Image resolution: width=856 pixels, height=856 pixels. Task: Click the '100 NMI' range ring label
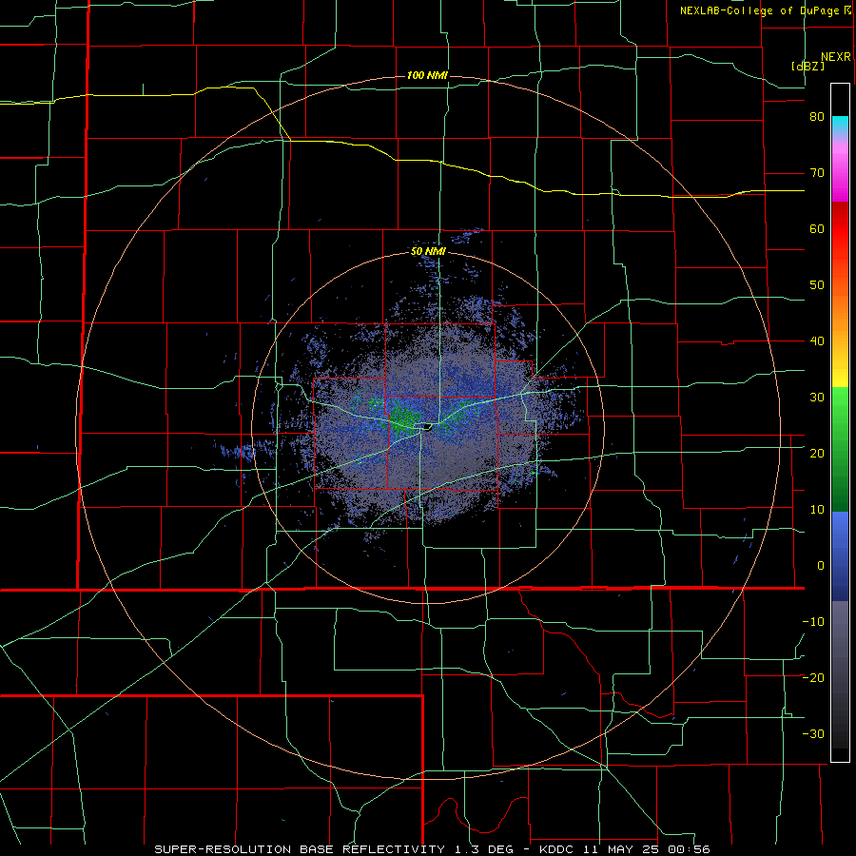[427, 75]
